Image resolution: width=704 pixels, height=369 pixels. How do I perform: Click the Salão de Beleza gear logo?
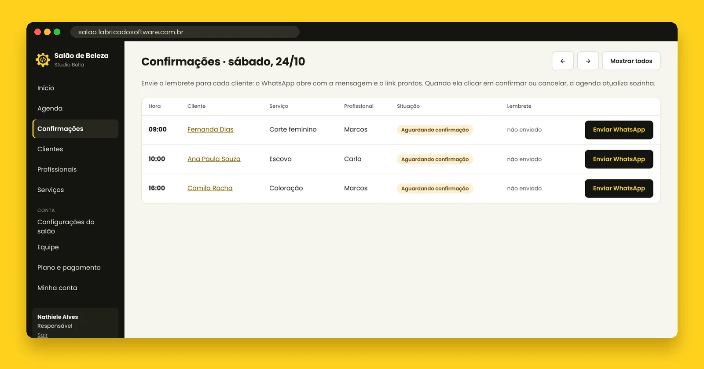pos(43,60)
